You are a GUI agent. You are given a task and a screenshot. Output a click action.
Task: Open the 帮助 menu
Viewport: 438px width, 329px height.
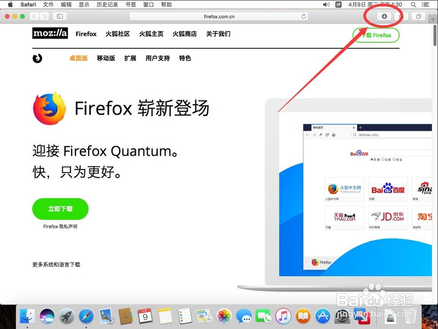(166, 4)
